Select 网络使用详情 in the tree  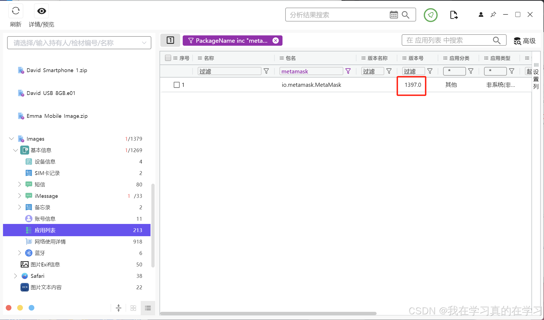(x=50, y=242)
